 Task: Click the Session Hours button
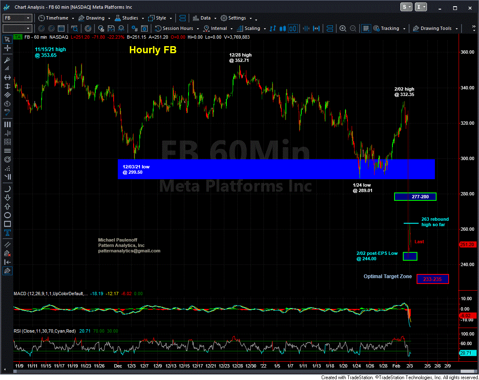coord(174,28)
